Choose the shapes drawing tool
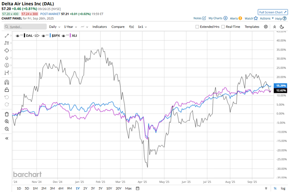The width and height of the screenshot is (289, 192). coord(7,50)
